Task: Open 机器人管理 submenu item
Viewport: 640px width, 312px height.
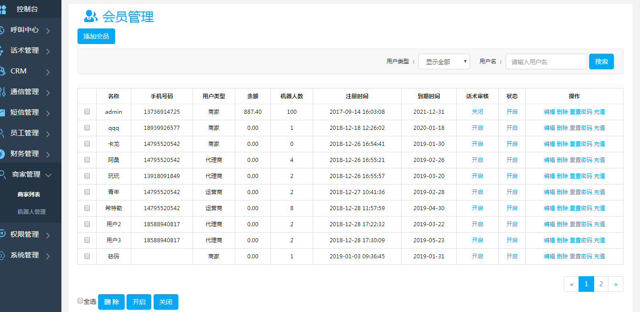Action: pos(32,212)
